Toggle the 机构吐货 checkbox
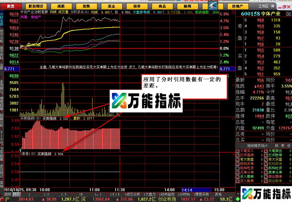The image size is (292, 202). tap(266, 168)
